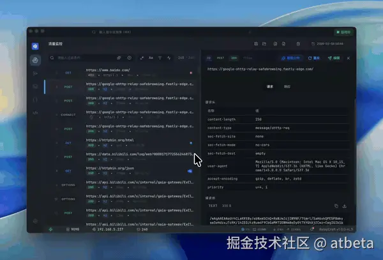
Task: Select the POST data.bilibili.com log request
Action: [121, 157]
